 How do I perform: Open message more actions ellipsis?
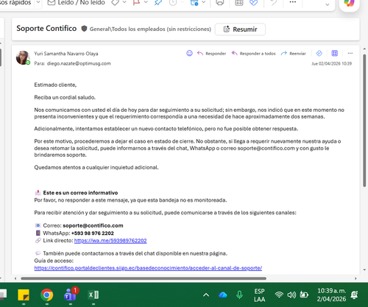[x=350, y=53]
